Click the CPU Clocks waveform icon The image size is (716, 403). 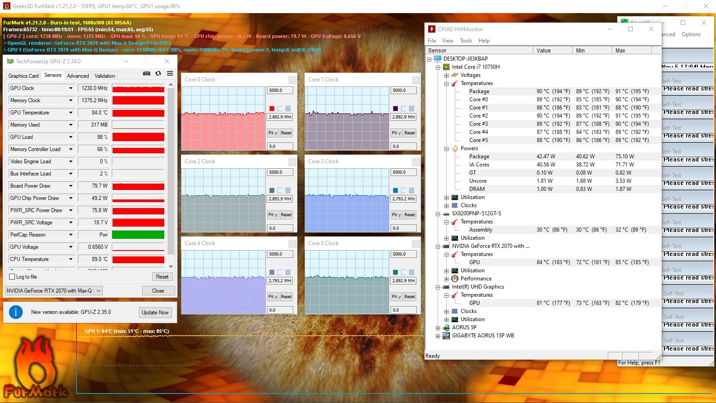click(455, 205)
